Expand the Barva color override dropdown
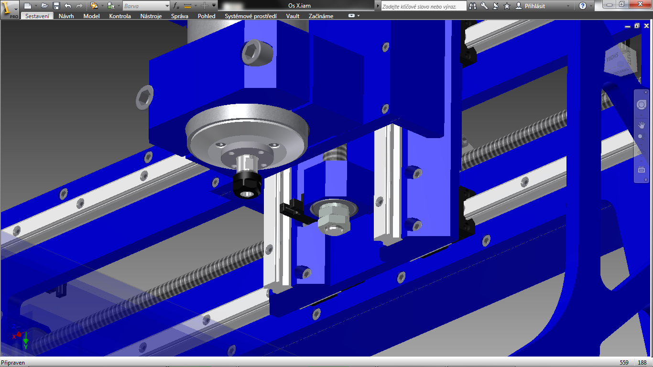Screen dimensions: 653x367 tap(167, 6)
